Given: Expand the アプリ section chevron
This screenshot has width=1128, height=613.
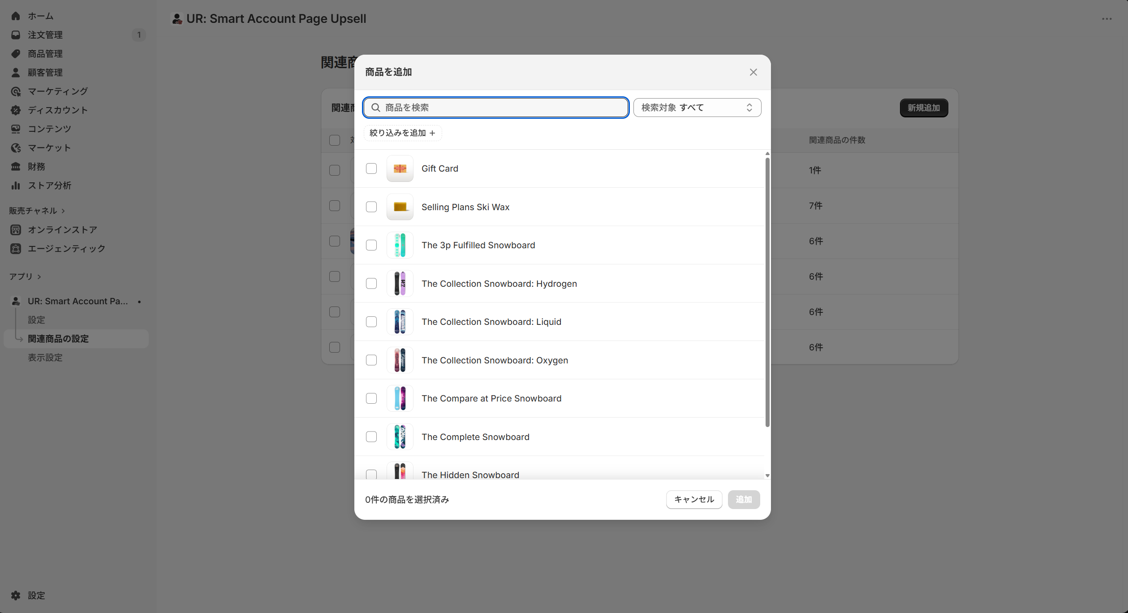Looking at the screenshot, I should click(x=39, y=277).
